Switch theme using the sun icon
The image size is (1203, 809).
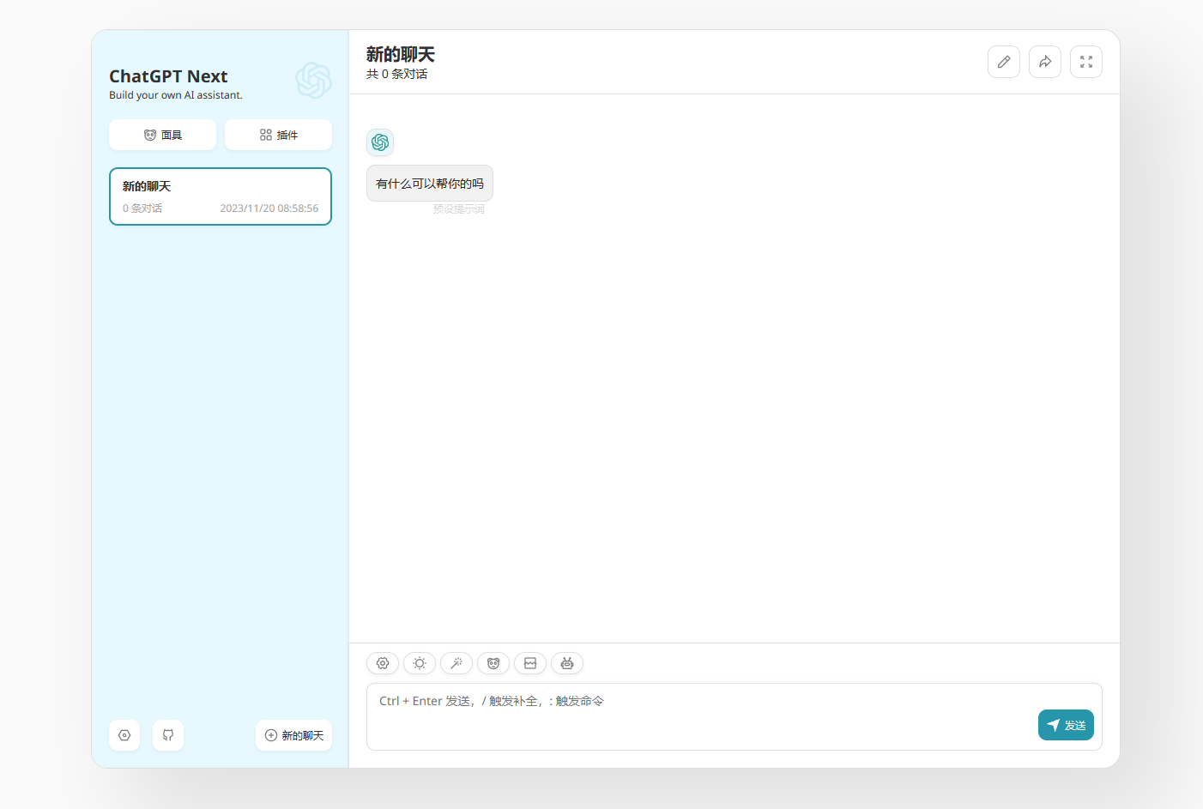(x=420, y=663)
